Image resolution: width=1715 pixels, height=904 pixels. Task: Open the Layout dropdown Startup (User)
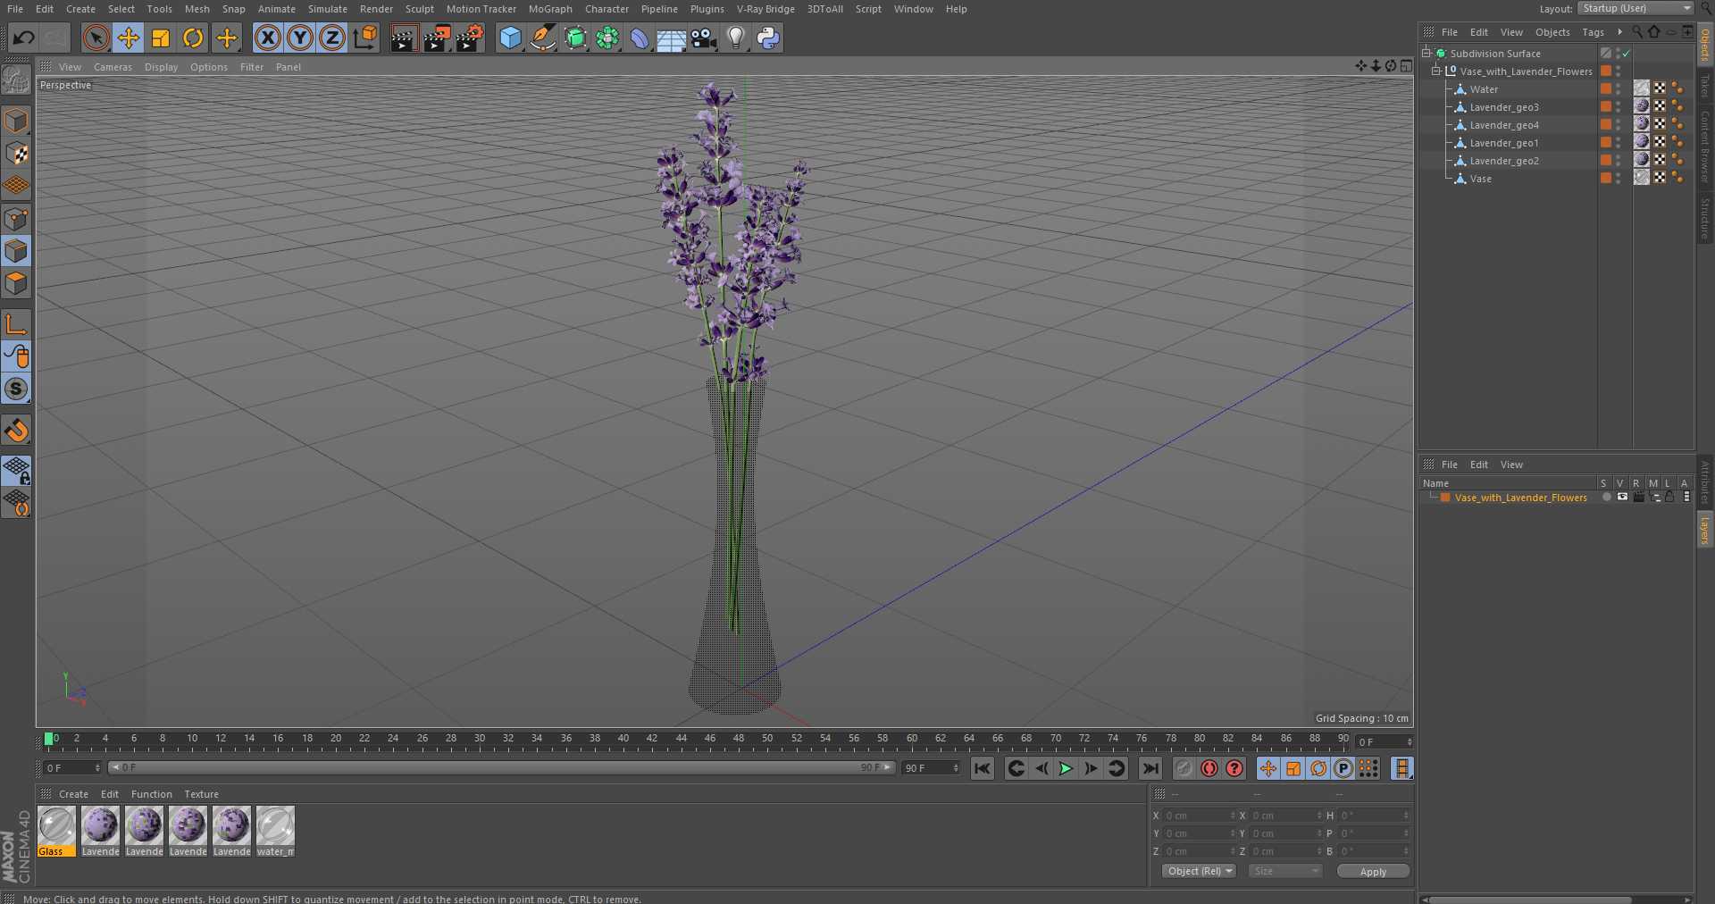pos(1636,8)
